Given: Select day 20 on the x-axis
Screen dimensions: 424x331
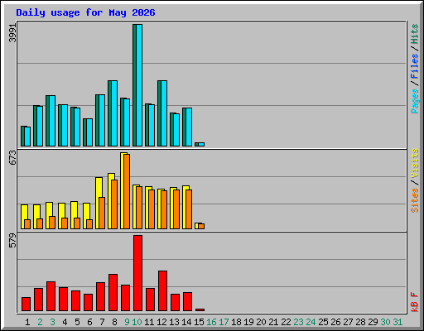Looking at the screenshot, I should coord(261,322).
